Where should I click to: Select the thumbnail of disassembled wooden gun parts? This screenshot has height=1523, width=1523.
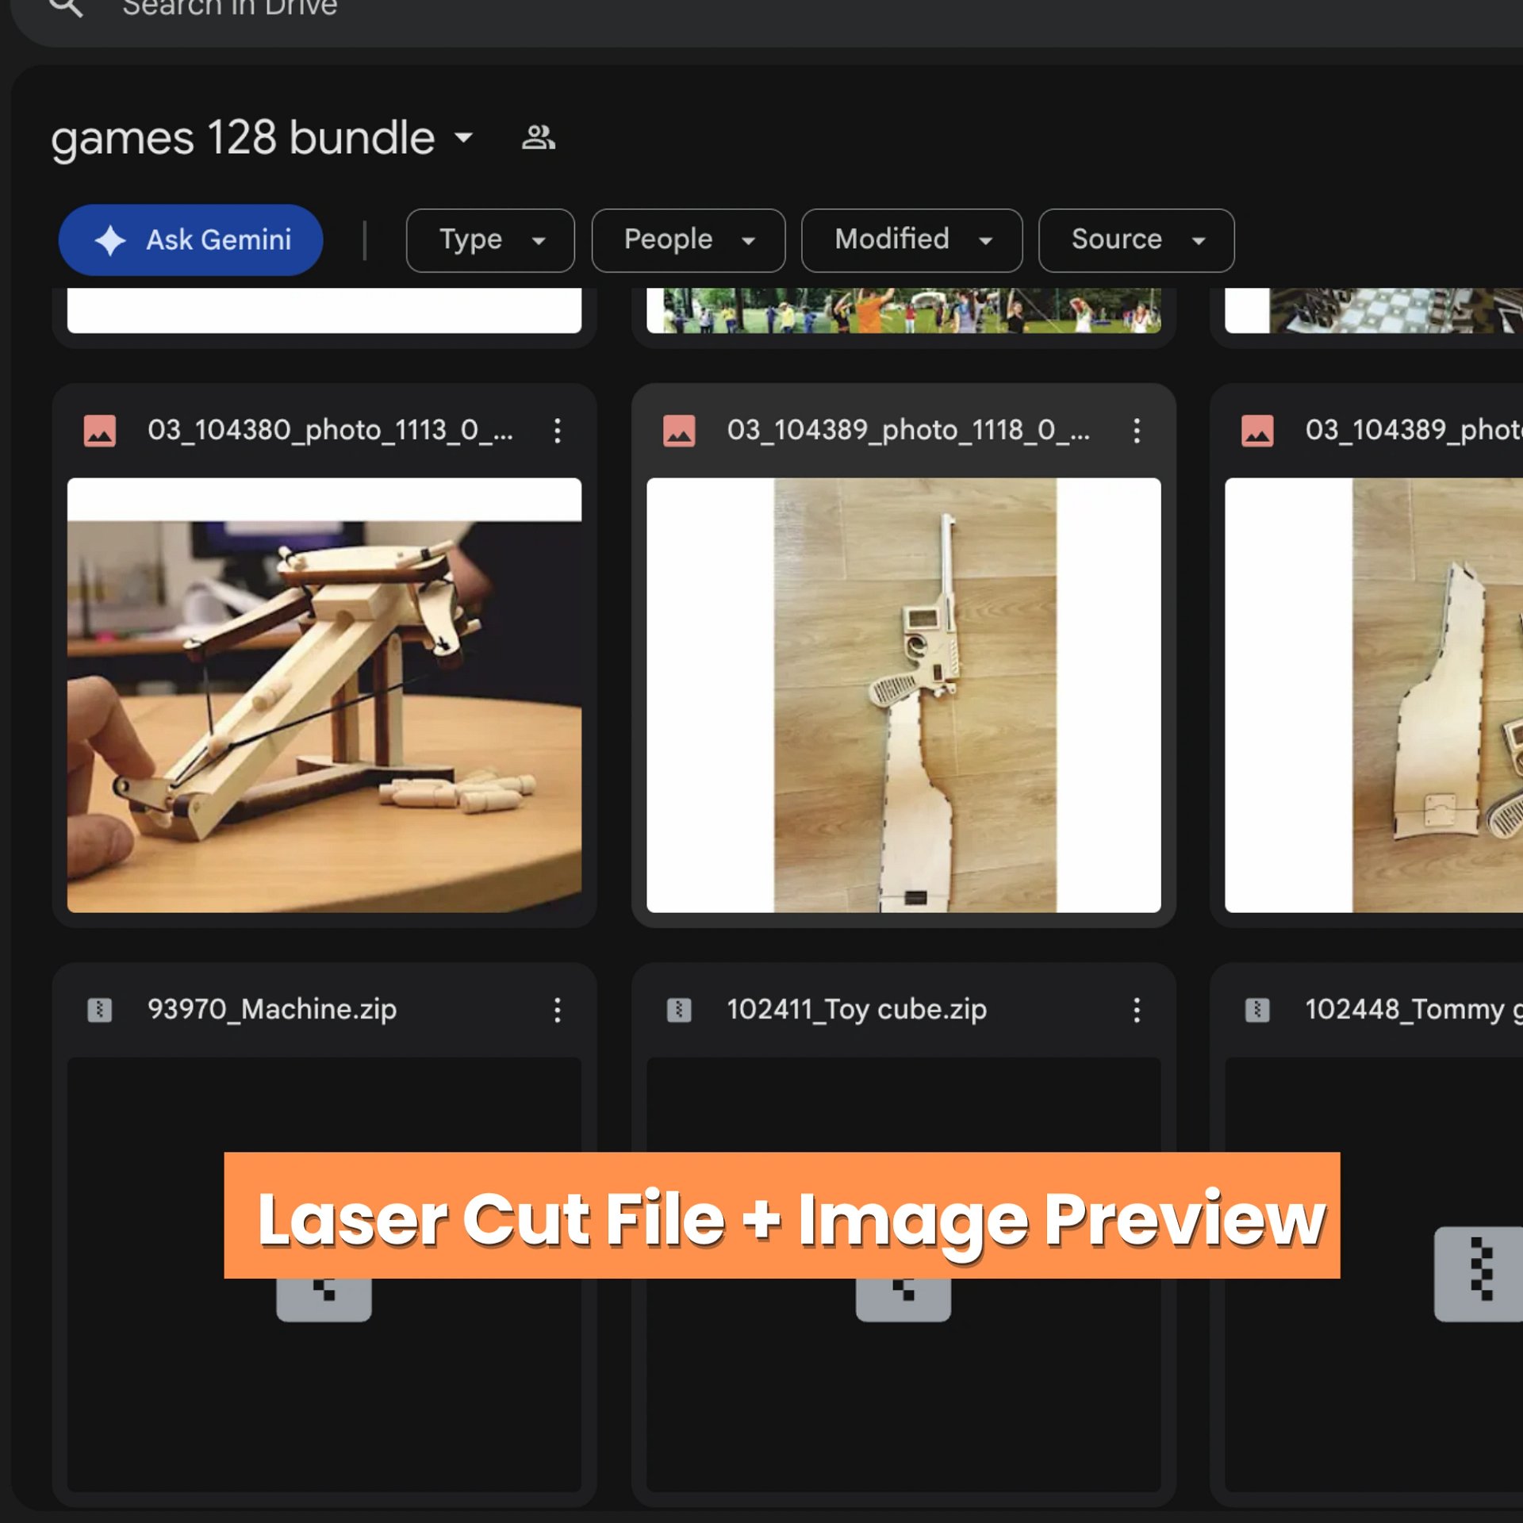pyautogui.click(x=1374, y=695)
